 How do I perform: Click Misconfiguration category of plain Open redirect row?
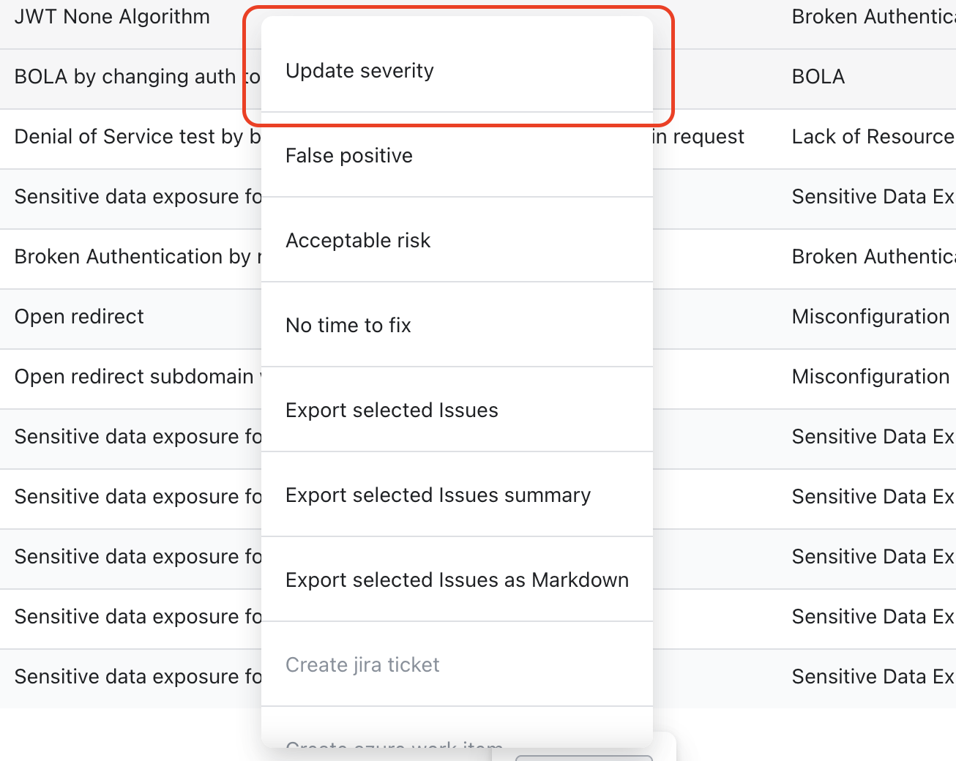pos(870,317)
